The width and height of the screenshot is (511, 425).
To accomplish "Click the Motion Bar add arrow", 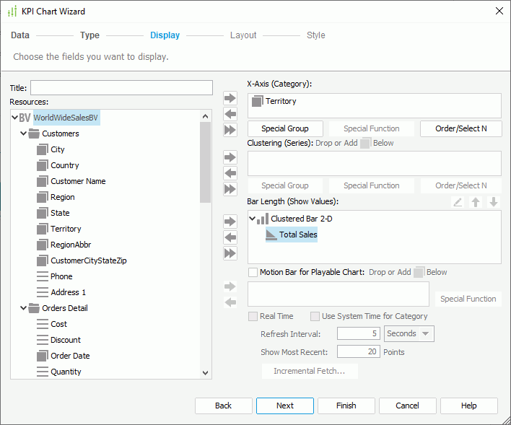I will point(230,286).
